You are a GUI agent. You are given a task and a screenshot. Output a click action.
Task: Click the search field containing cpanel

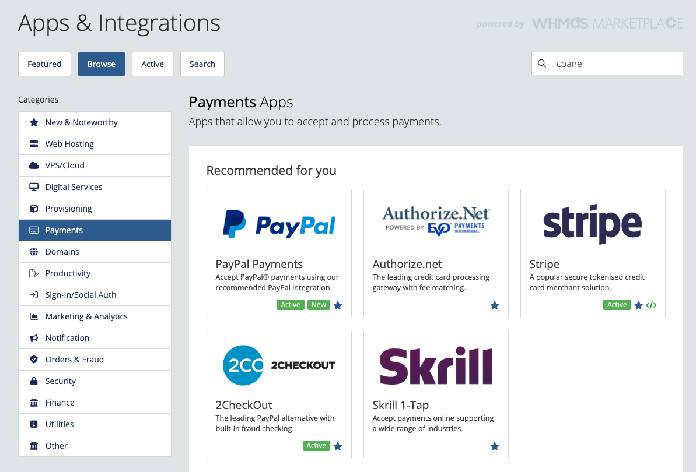click(x=607, y=64)
